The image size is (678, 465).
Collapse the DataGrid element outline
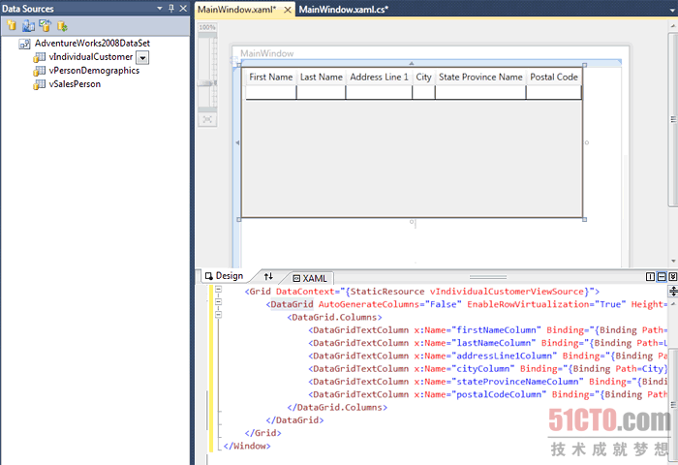pos(218,302)
